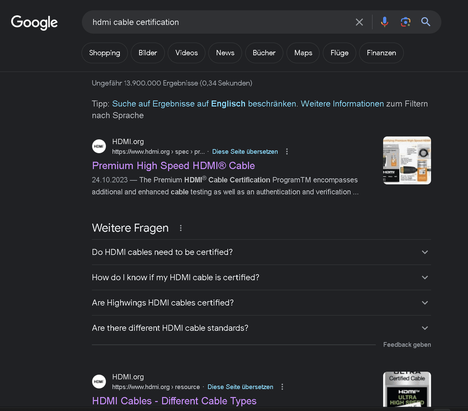Click the Feedback geben link
468x411 pixels.
407,345
